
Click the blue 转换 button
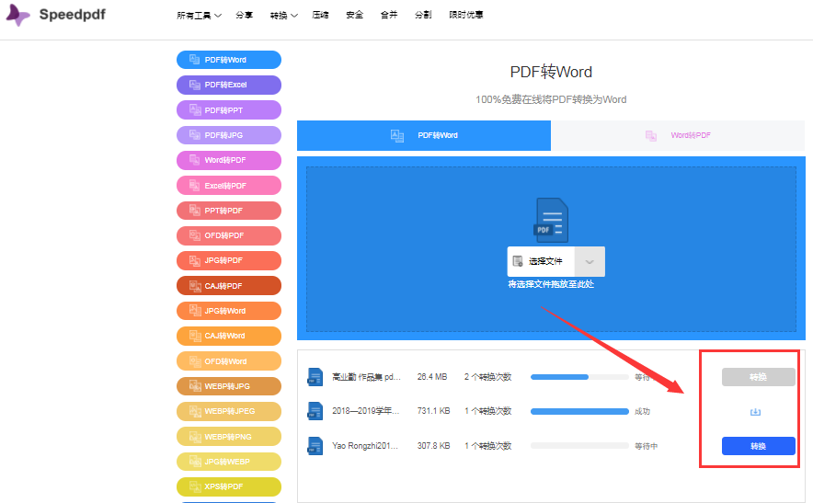(x=758, y=446)
